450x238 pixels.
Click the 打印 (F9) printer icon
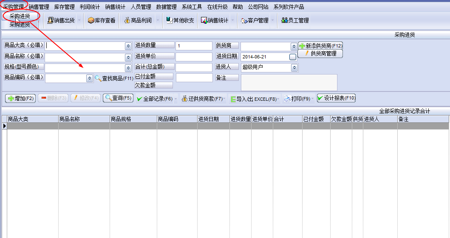[287, 99]
